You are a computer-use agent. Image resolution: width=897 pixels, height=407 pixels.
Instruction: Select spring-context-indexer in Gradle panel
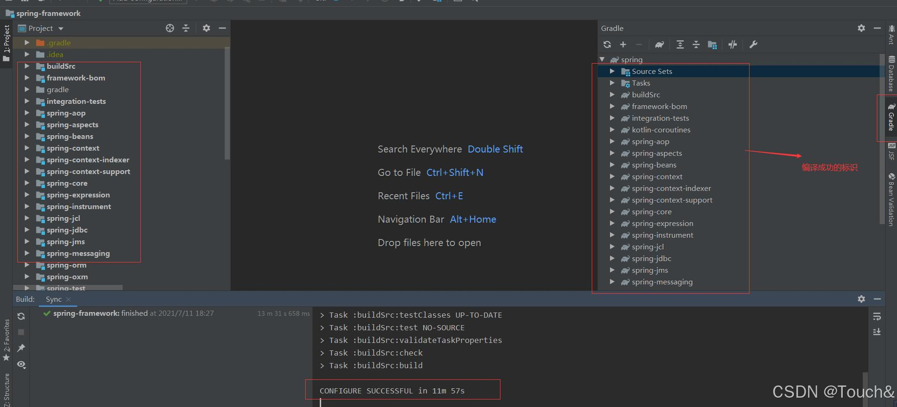[671, 188]
